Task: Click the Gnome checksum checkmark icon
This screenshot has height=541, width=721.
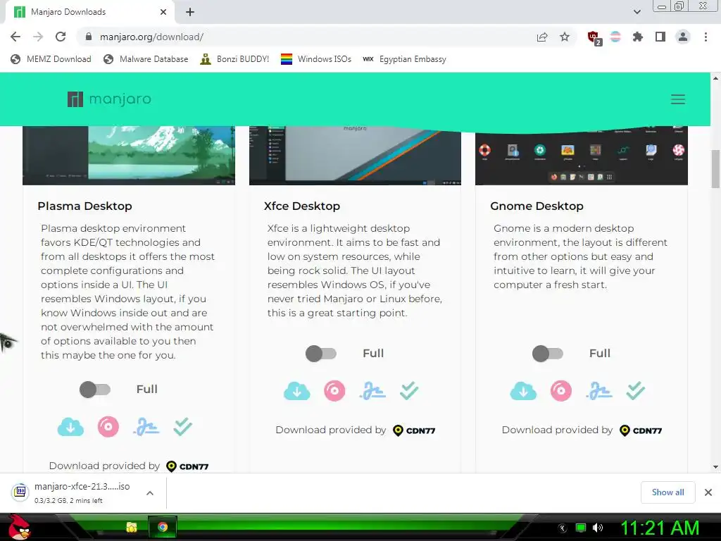Action: 636,391
